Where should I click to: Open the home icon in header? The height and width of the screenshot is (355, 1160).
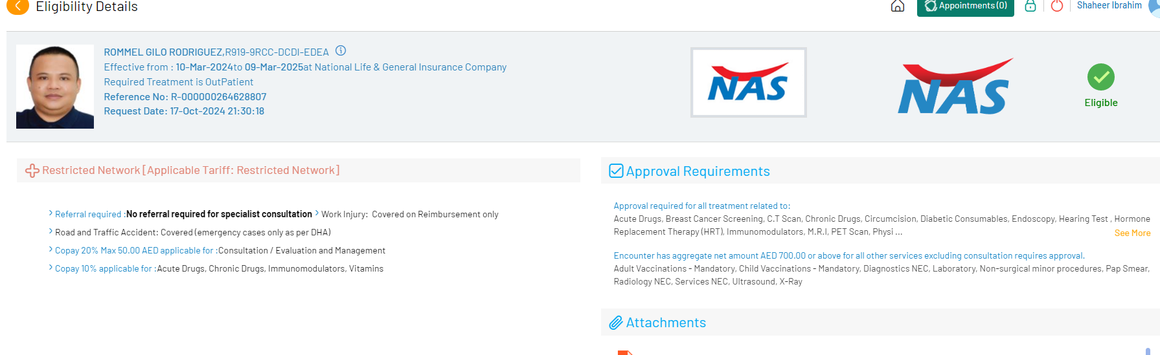tap(898, 6)
